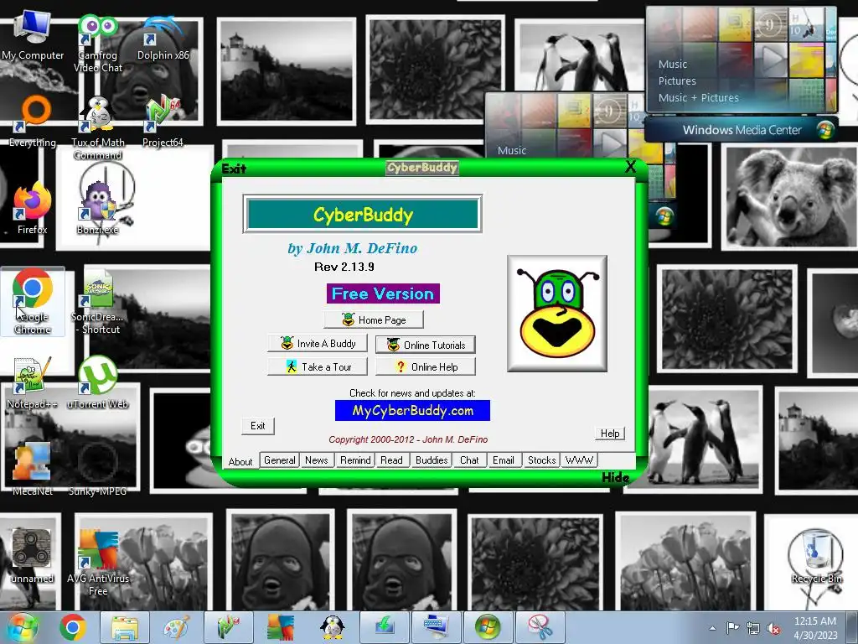The height and width of the screenshot is (644, 858).
Task: Open the Recycle Bin
Action: tap(816, 558)
